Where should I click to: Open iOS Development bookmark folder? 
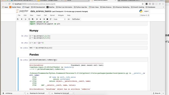coord(38,7)
